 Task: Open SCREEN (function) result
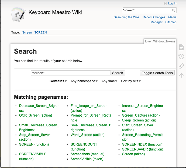click(34, 144)
